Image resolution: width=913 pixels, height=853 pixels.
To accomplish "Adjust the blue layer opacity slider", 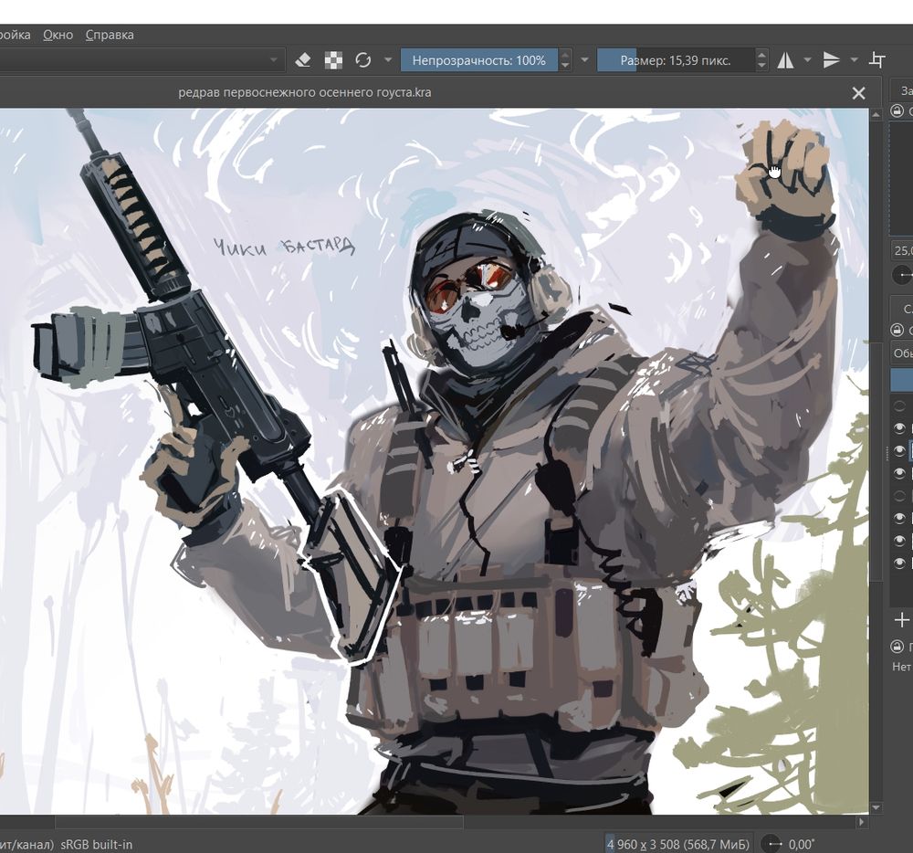I will coord(902,378).
